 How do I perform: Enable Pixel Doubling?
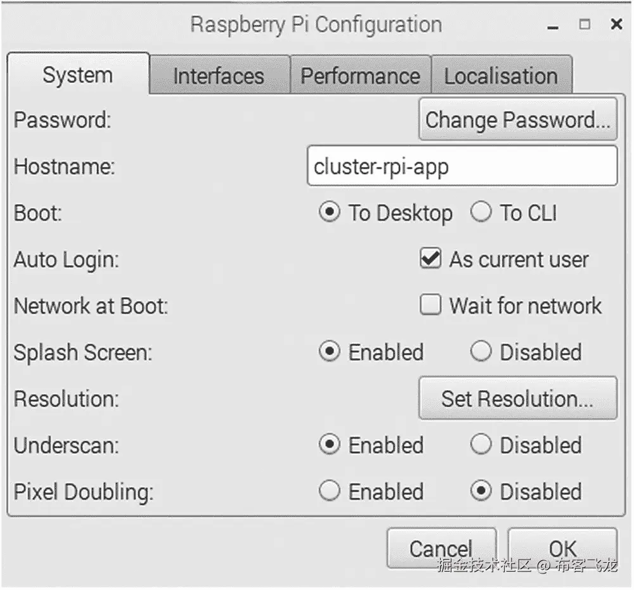329,491
